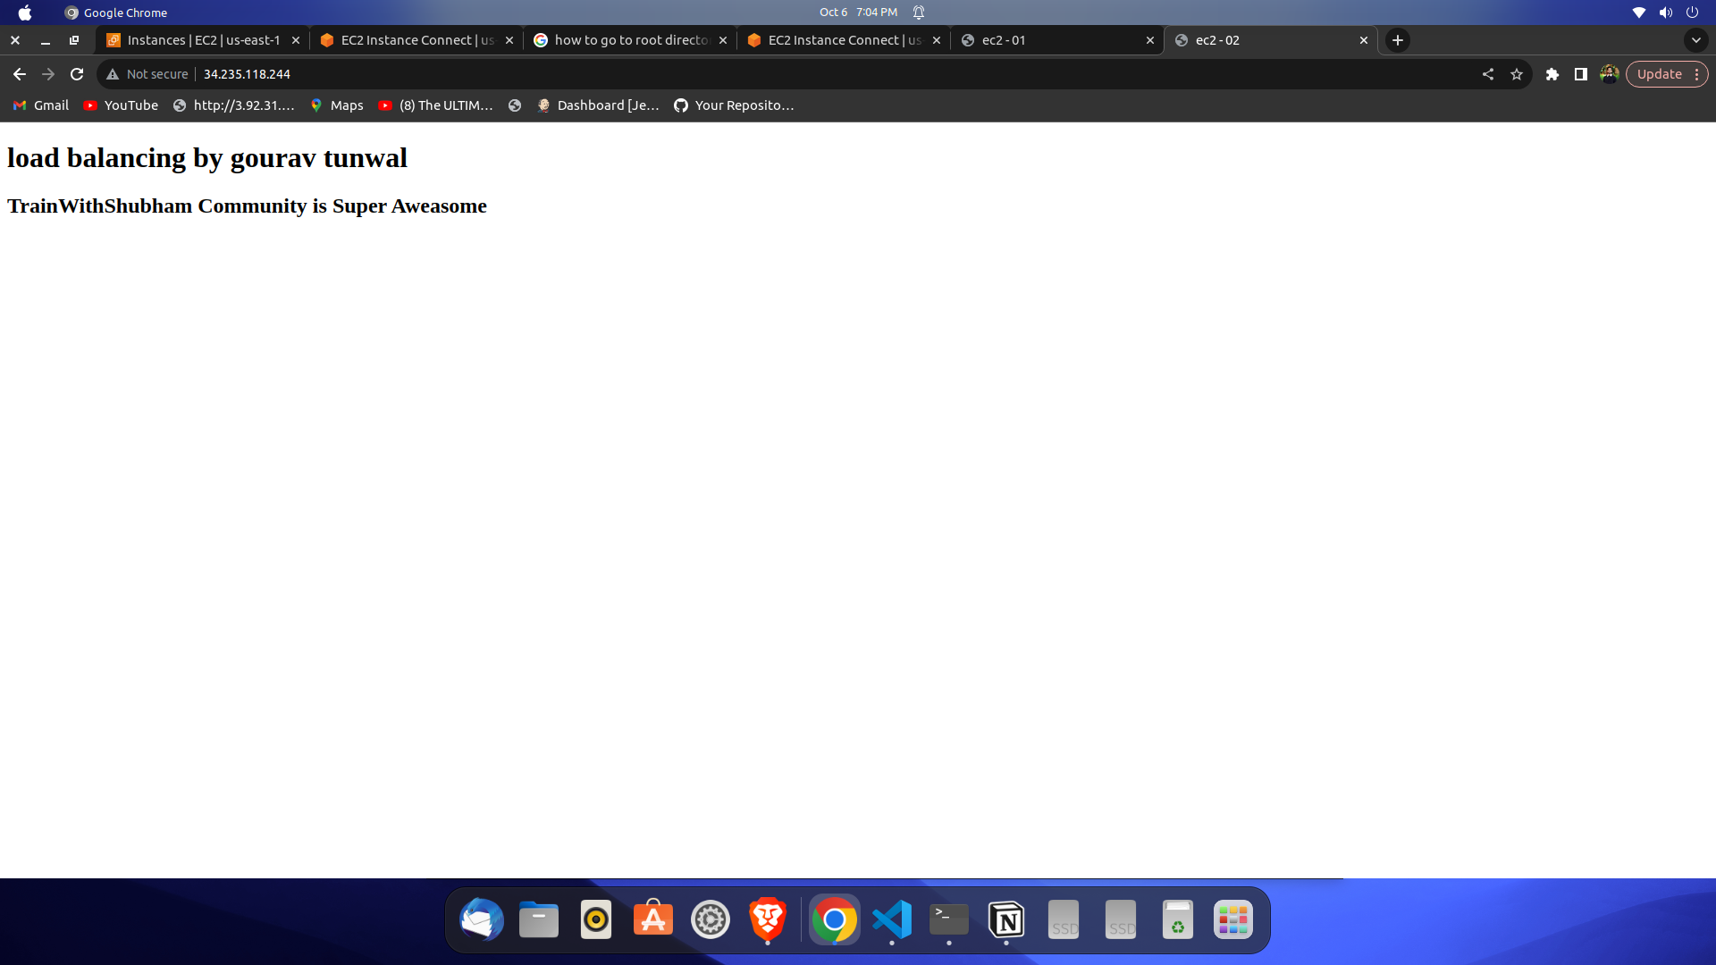Open Notion from the dock

point(1006,919)
